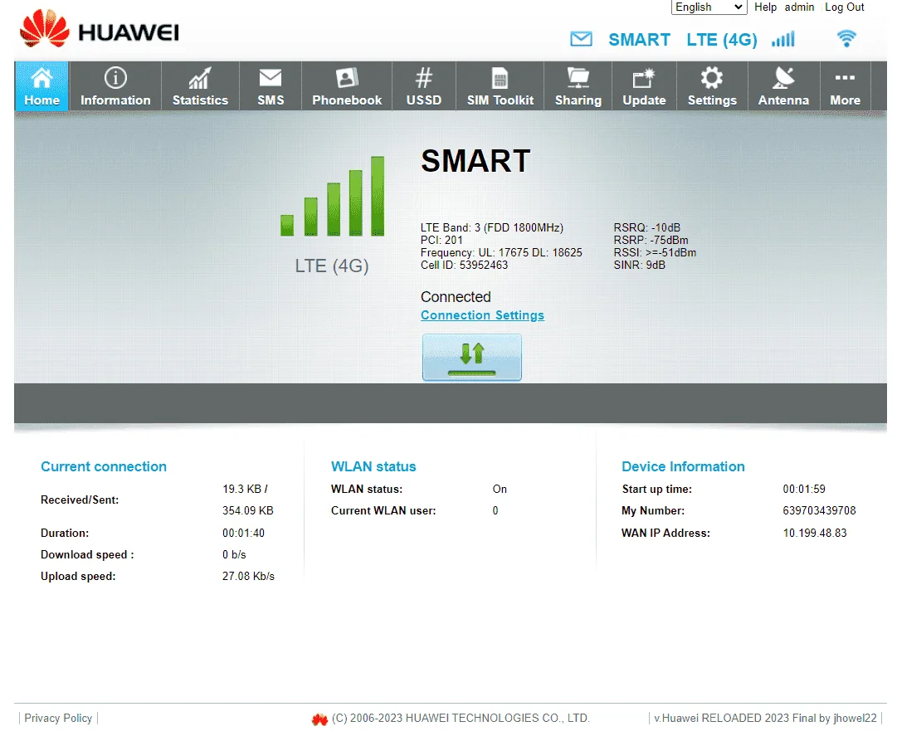Click the firmware version text by jhowel22
This screenshot has width=897, height=736.
[x=765, y=719]
